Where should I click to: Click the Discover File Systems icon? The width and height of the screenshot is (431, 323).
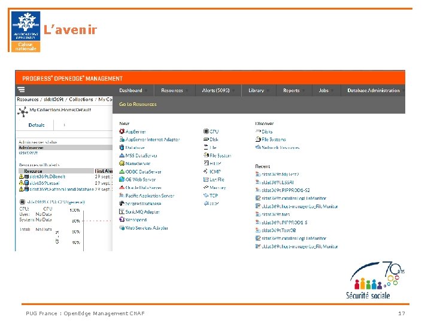tap(258, 139)
